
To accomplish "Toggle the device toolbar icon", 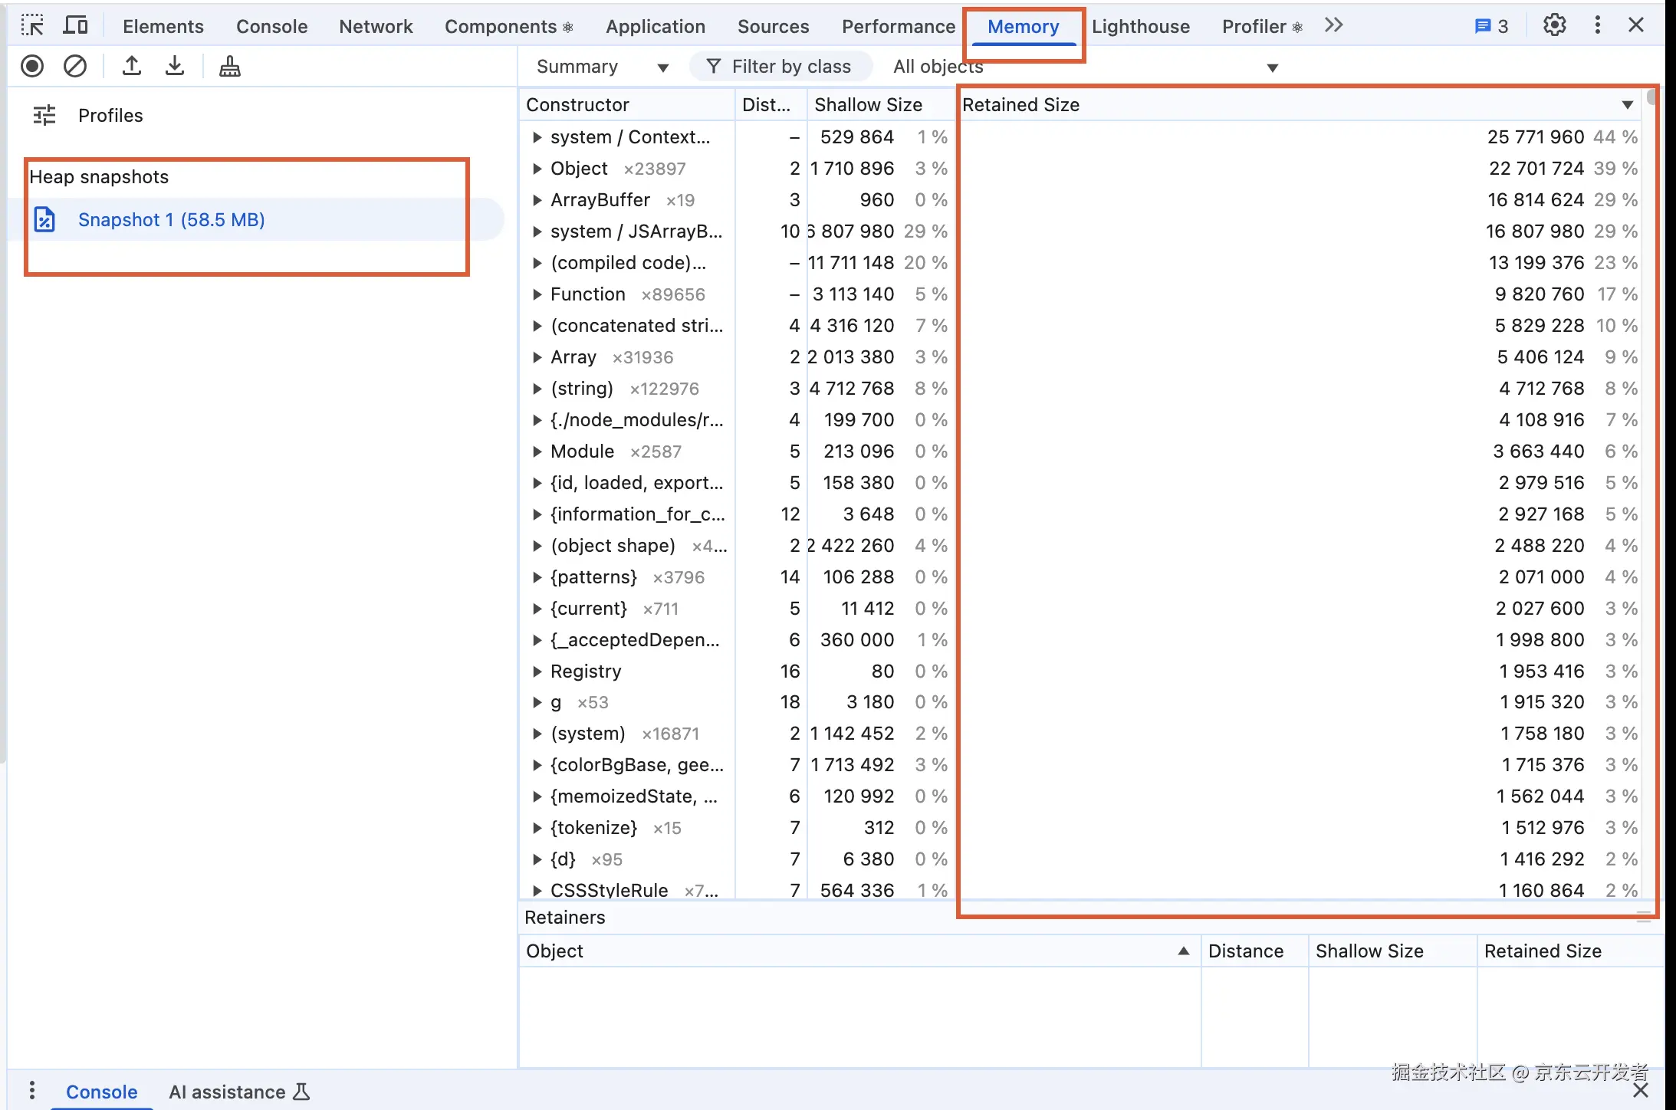I will coord(75,25).
